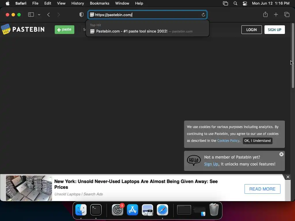Image resolution: width=295 pixels, height=221 pixels.
Task: Open the Cookies Policy link
Action: point(228,140)
